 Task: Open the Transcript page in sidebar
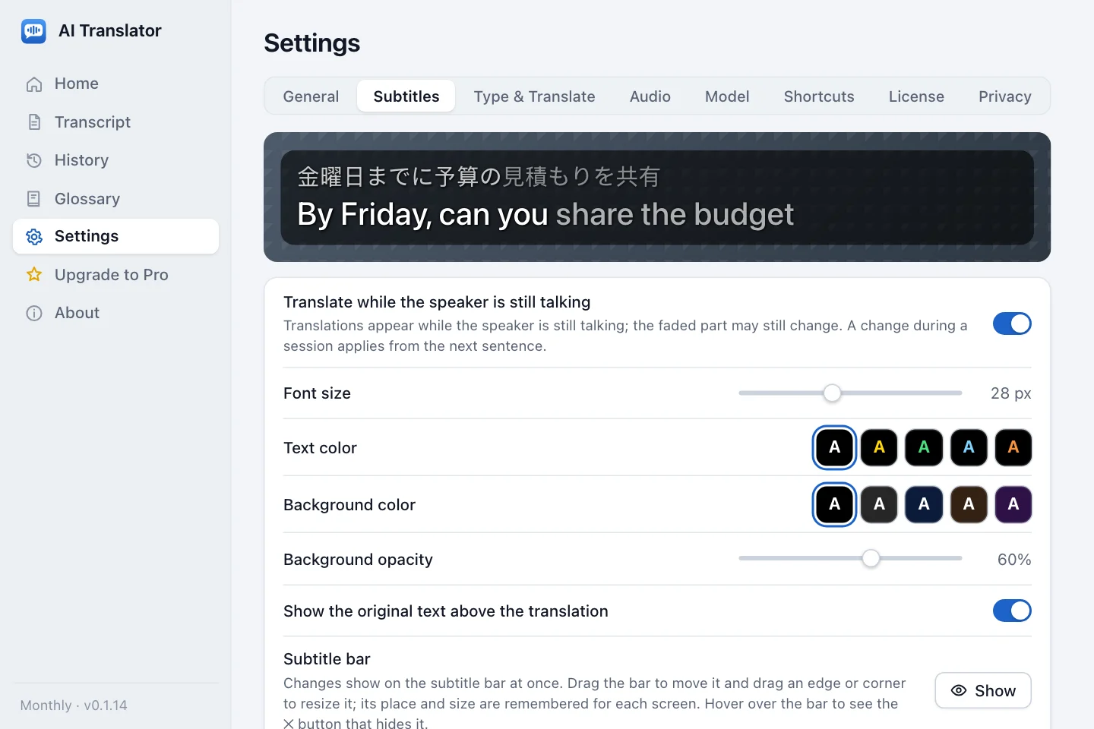click(x=115, y=122)
